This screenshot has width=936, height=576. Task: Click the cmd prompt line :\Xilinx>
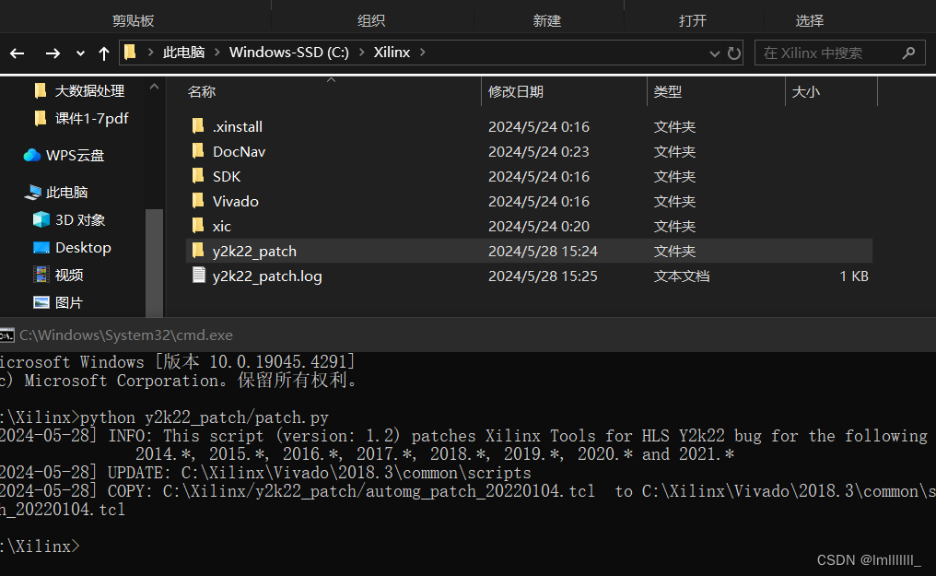coord(40,547)
